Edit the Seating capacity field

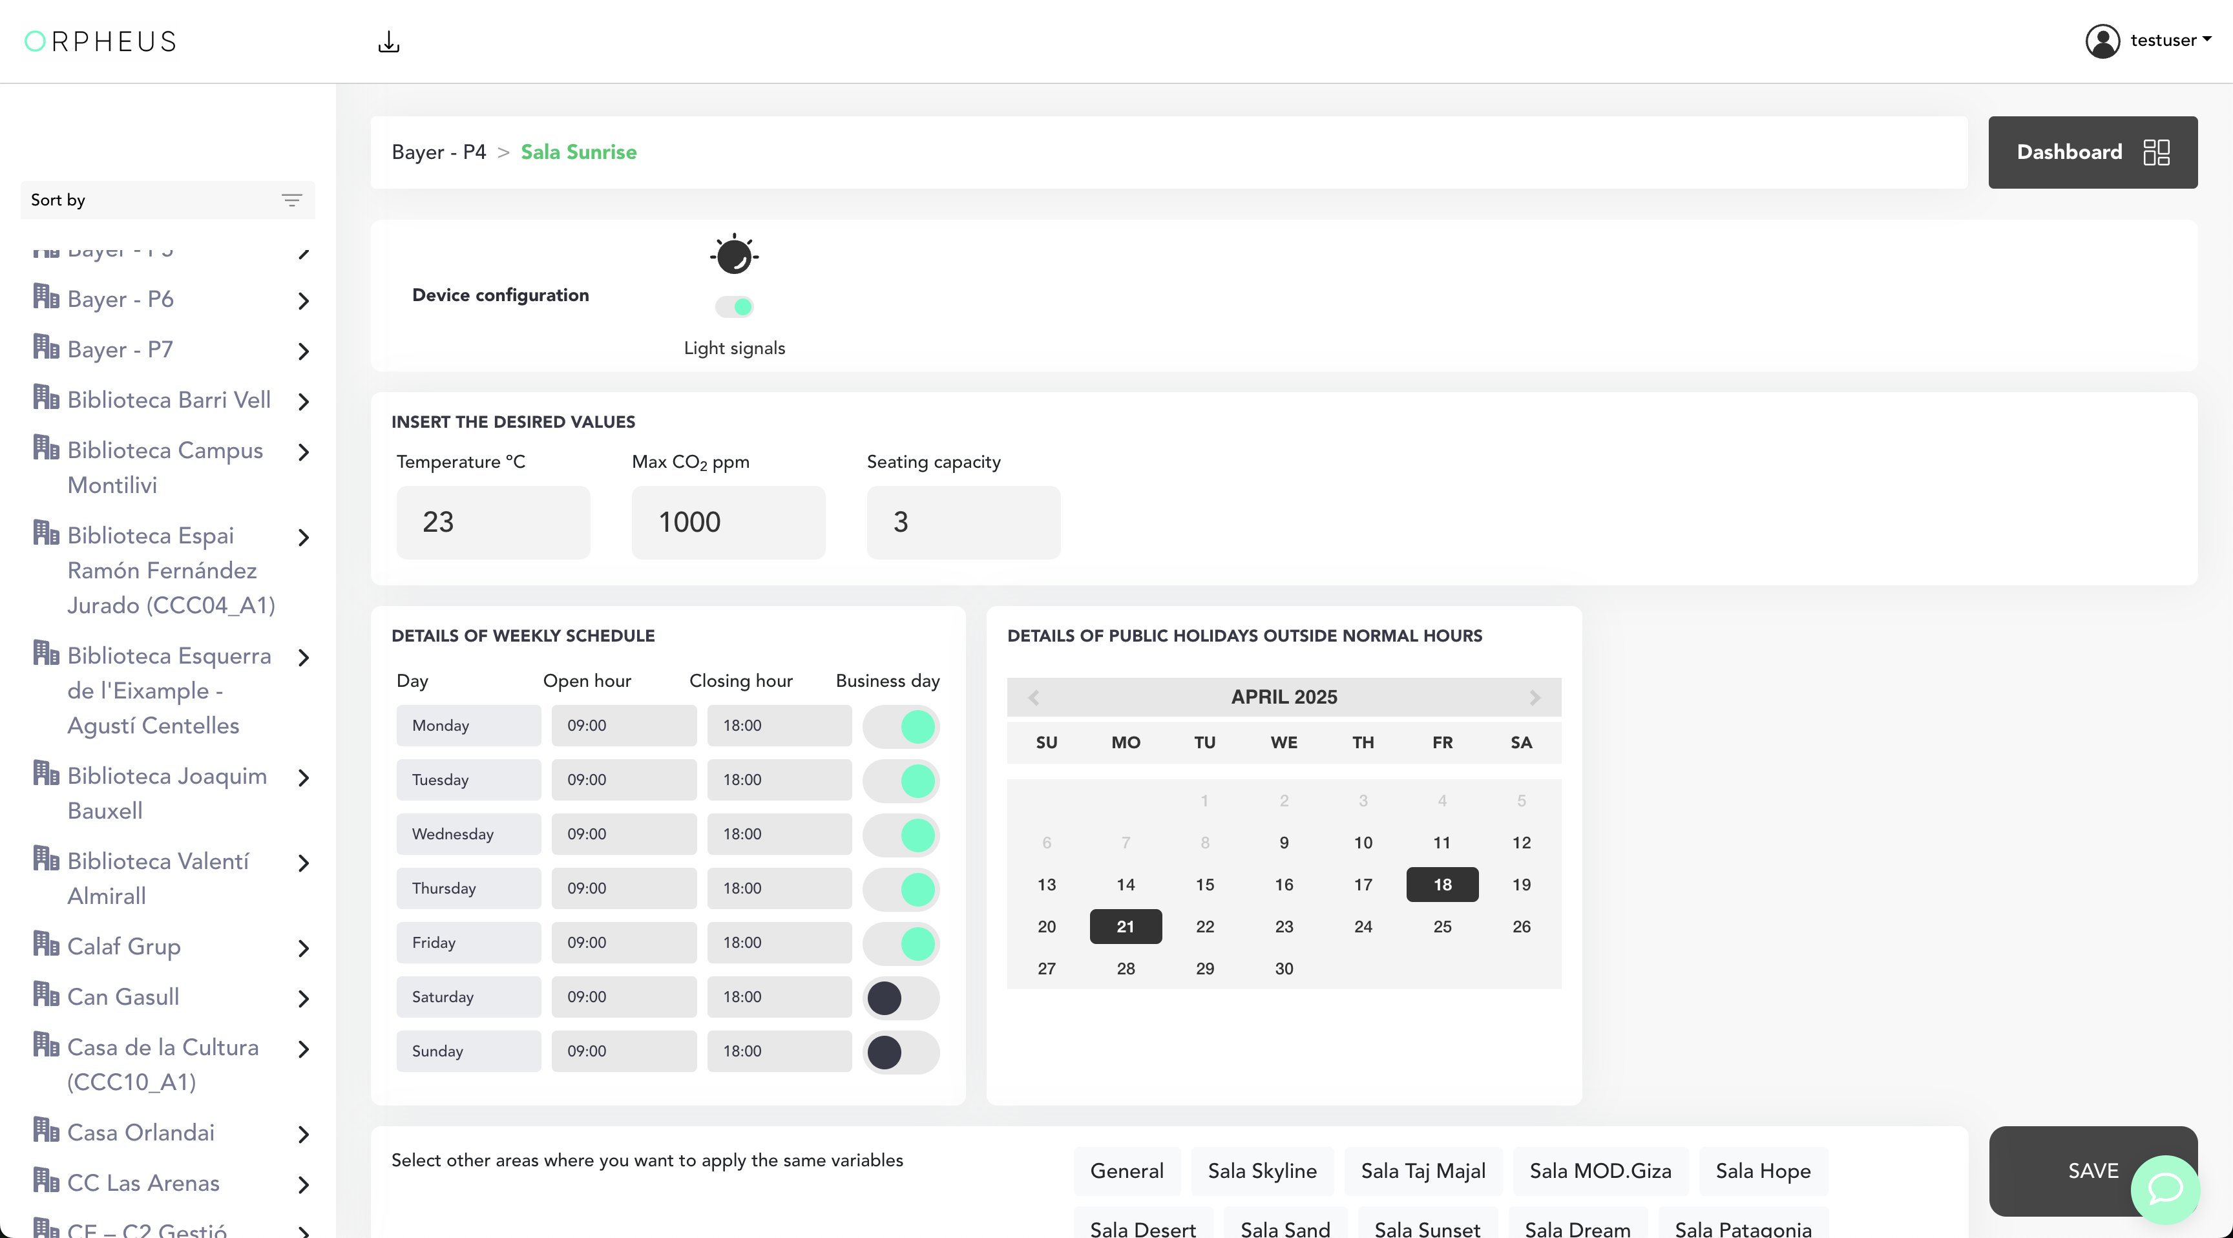pos(963,522)
